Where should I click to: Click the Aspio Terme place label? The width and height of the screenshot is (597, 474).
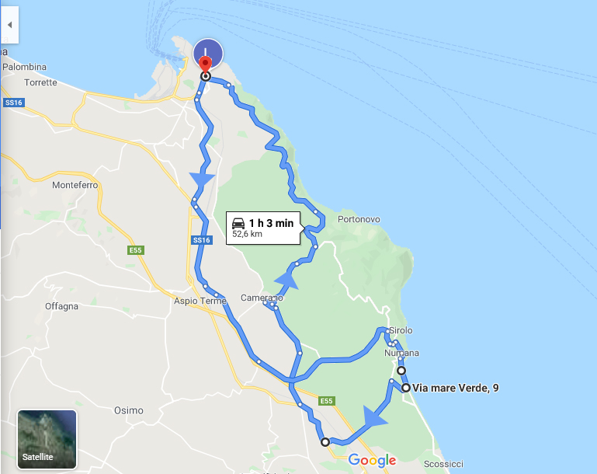[200, 301]
